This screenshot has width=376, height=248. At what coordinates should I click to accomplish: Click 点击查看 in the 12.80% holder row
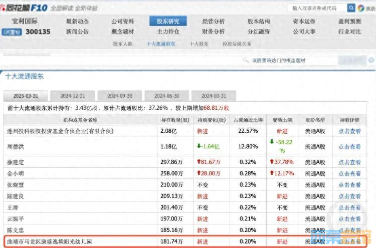point(349,147)
